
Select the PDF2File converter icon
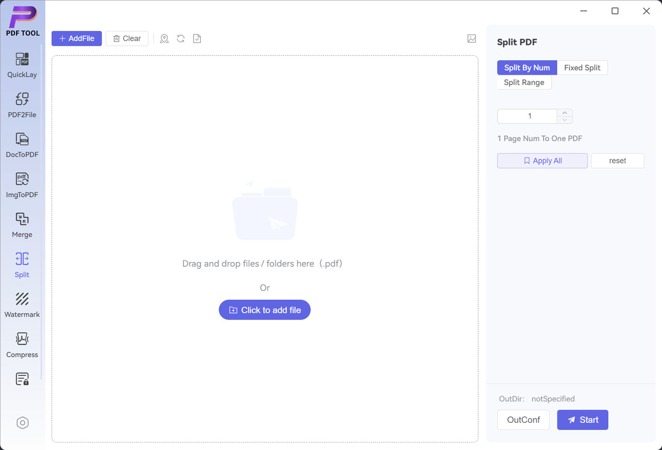click(x=22, y=105)
